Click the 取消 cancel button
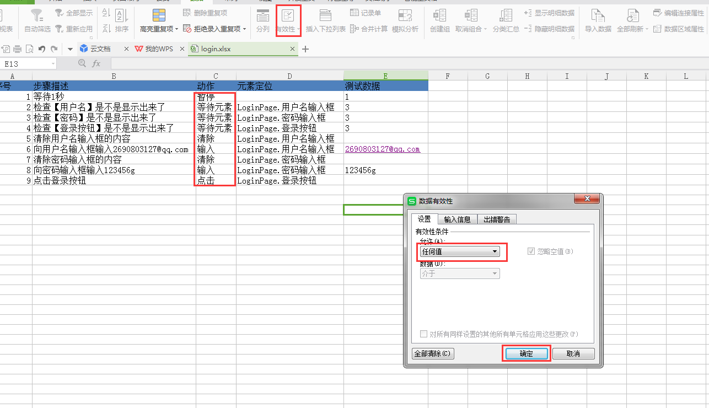The image size is (709, 408). (573, 353)
